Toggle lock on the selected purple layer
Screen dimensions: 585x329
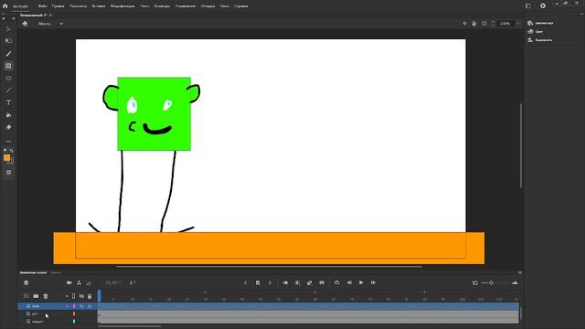(x=90, y=306)
